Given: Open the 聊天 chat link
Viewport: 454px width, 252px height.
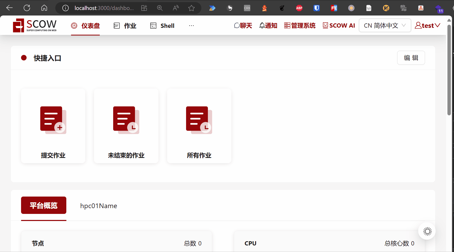Looking at the screenshot, I should (243, 25).
